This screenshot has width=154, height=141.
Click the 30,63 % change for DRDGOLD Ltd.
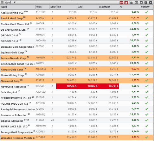135,40
